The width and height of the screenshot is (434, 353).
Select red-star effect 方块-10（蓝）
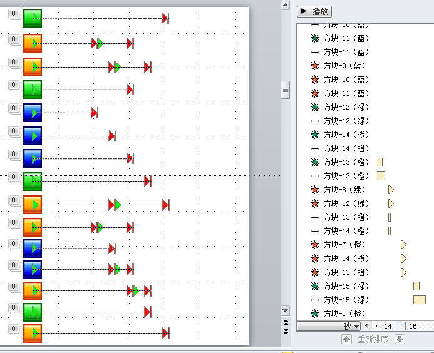tap(340, 79)
